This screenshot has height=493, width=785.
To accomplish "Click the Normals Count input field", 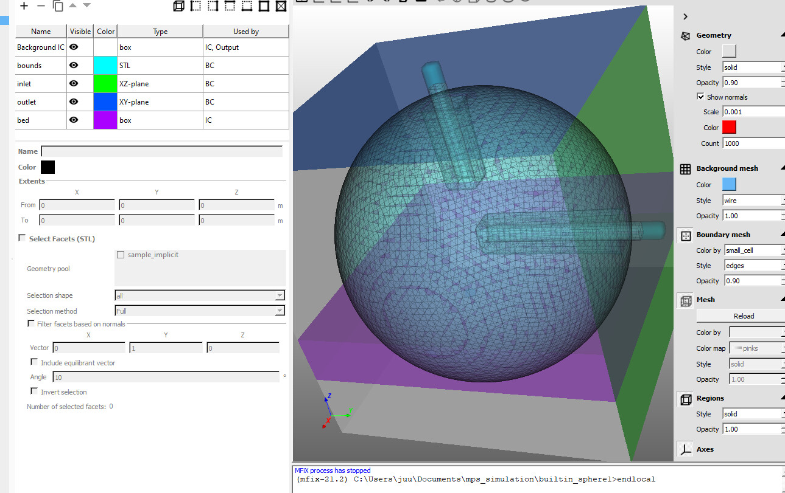I will coord(753,143).
